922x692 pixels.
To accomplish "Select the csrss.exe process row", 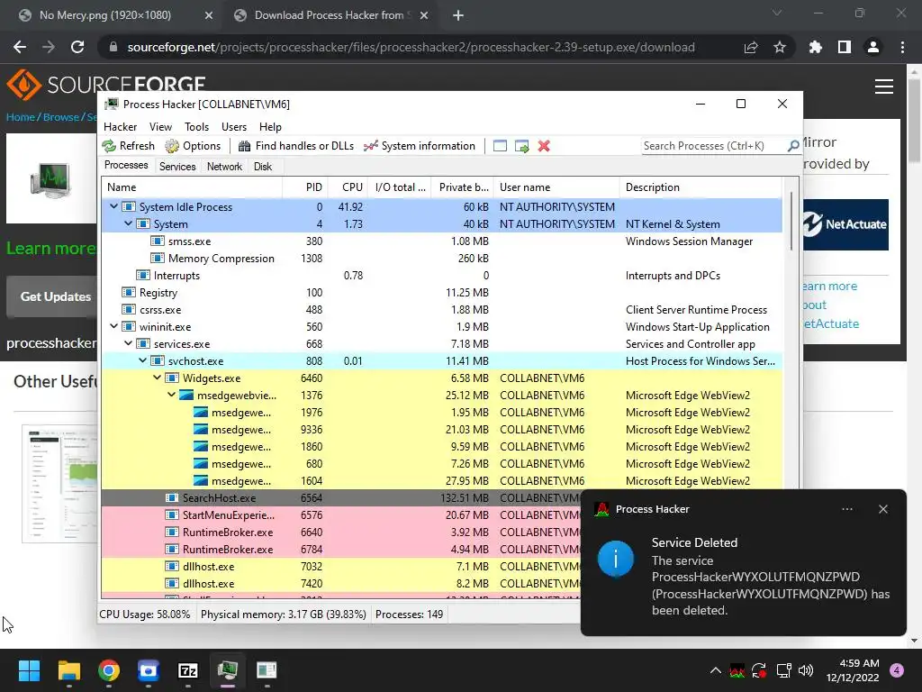I will point(441,310).
